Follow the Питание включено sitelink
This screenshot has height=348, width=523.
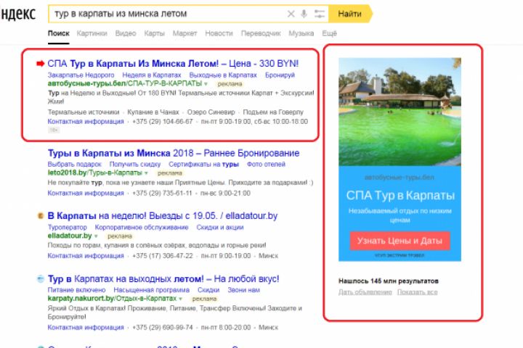pyautogui.click(x=76, y=290)
